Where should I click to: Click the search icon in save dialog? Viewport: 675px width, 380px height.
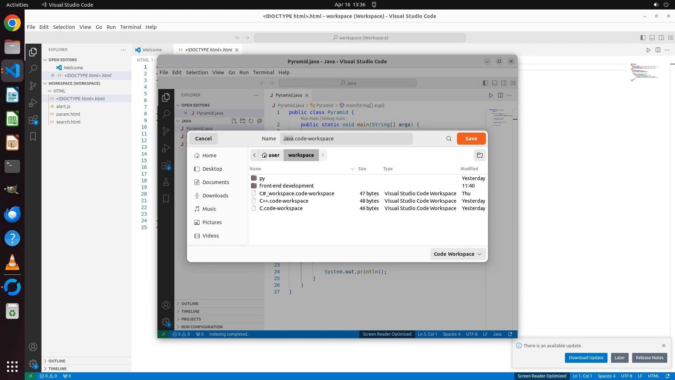[x=449, y=139]
